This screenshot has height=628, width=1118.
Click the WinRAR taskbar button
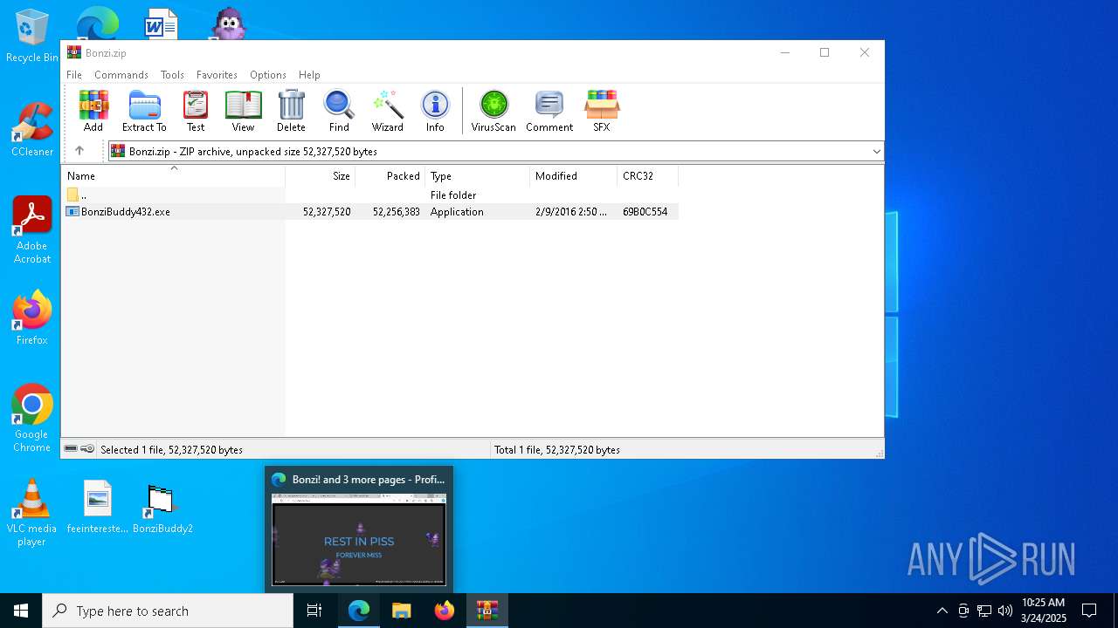pos(487,611)
